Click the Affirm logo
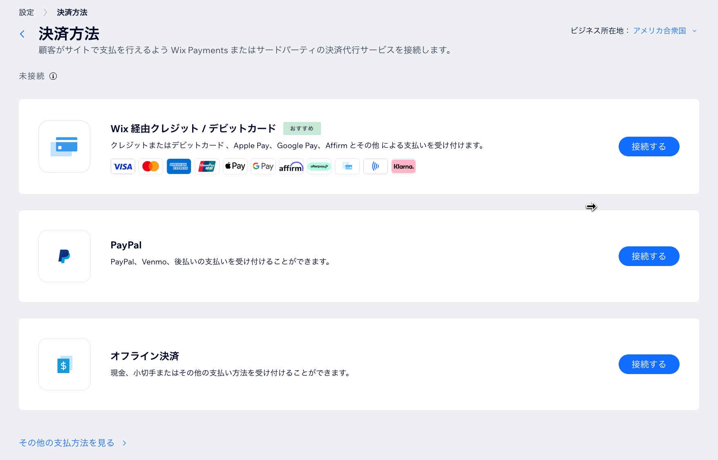Image resolution: width=718 pixels, height=460 pixels. pyautogui.click(x=291, y=167)
